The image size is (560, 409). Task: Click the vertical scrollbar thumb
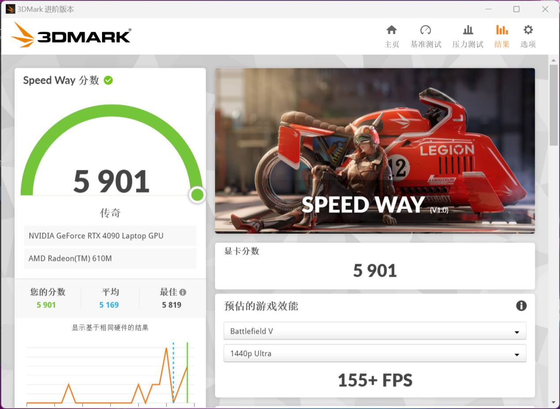pyautogui.click(x=553, y=105)
